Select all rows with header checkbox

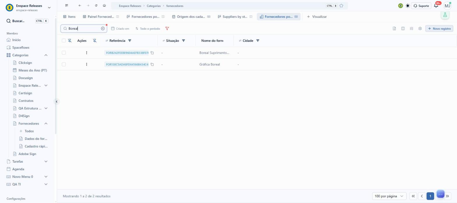pyautogui.click(x=64, y=41)
